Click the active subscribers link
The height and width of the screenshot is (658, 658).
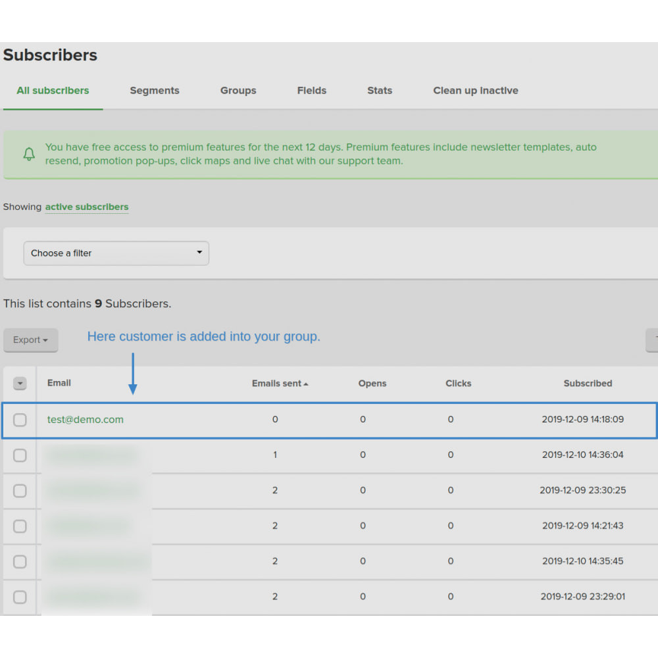[87, 207]
